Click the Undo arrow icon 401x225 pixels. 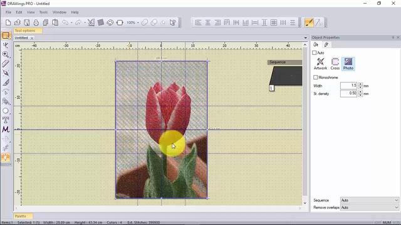[x=65, y=22]
